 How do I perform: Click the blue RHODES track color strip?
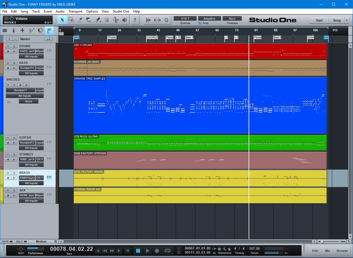point(1,105)
